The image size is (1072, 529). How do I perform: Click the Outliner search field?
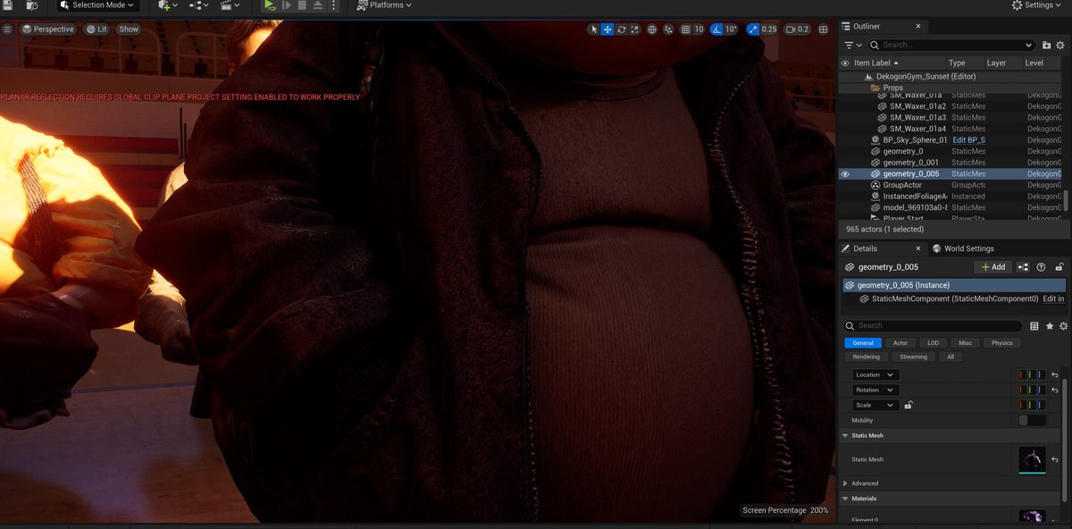click(x=952, y=45)
